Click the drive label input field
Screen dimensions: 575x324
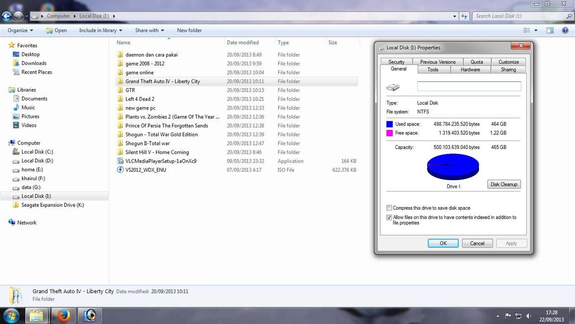point(469,86)
